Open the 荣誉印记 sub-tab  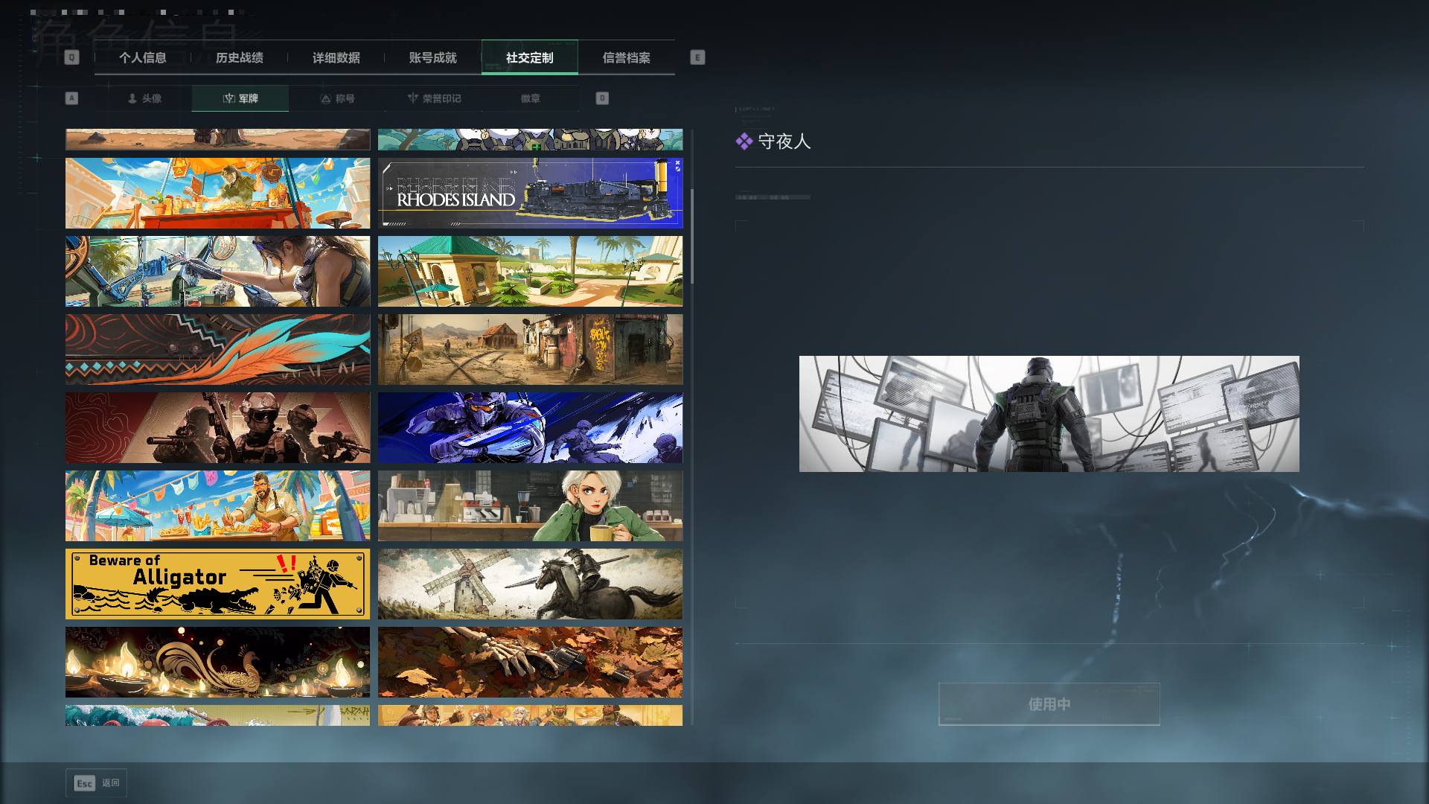434,98
